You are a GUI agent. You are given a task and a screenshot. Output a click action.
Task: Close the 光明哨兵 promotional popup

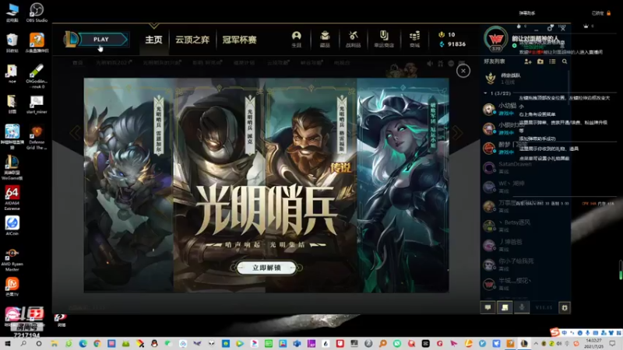coord(463,71)
